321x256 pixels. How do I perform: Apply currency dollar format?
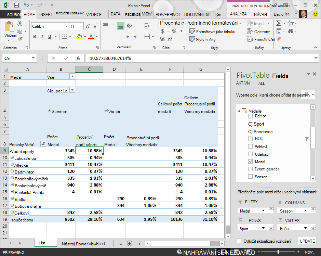(162, 31)
